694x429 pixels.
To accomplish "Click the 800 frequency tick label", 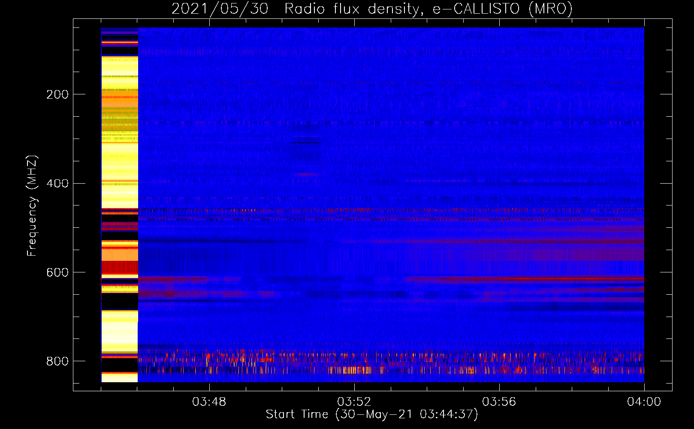I will [57, 361].
